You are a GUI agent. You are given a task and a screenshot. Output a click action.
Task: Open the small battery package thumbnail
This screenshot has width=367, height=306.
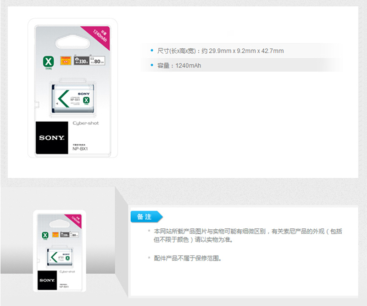coord(60,251)
